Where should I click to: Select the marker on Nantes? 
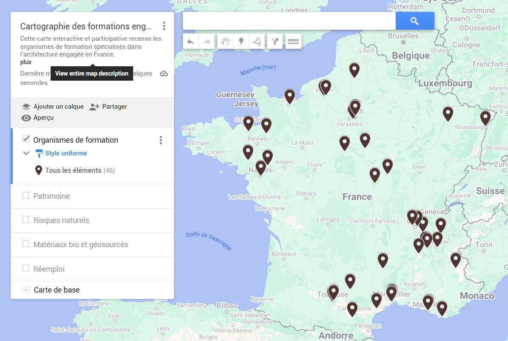click(261, 168)
